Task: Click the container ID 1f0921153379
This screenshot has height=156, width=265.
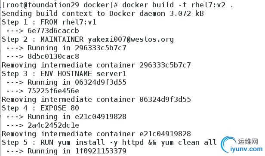Action: 101,151
